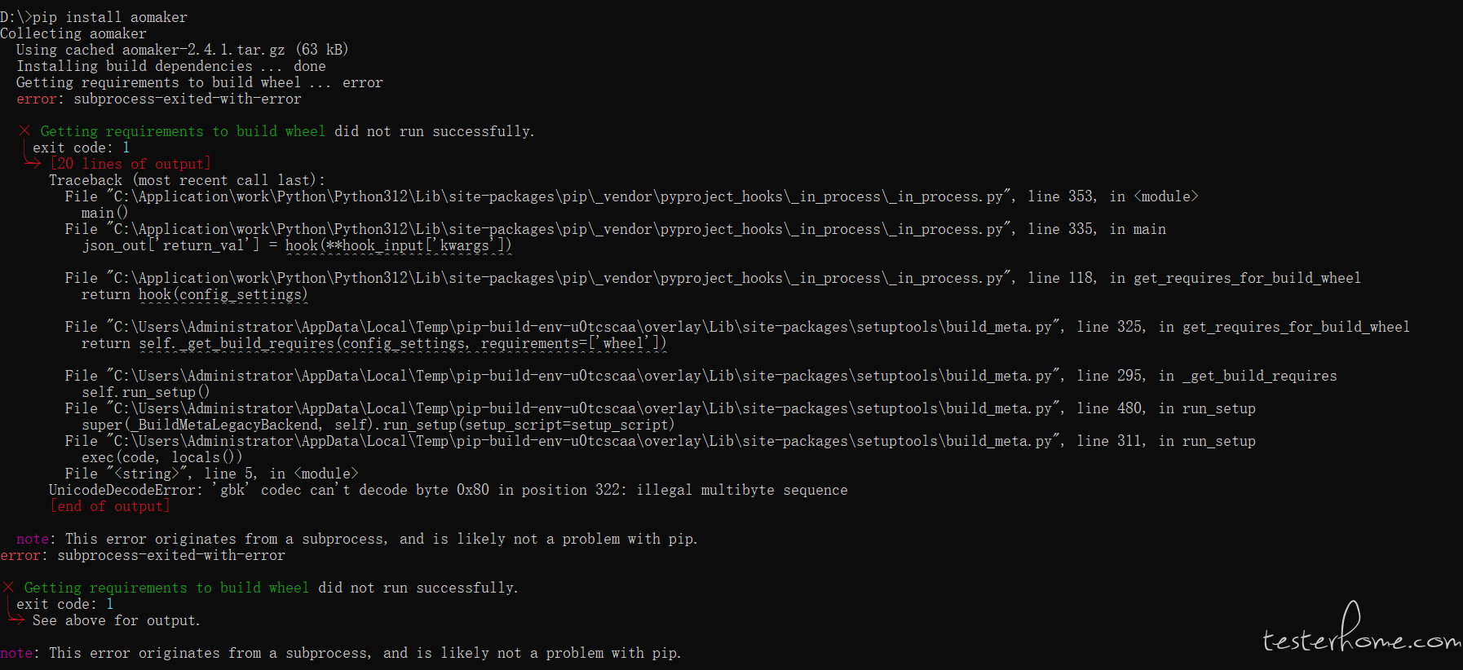Click the first red error: subprocess-exited-with-error
The image size is (1463, 670).
click(x=159, y=99)
